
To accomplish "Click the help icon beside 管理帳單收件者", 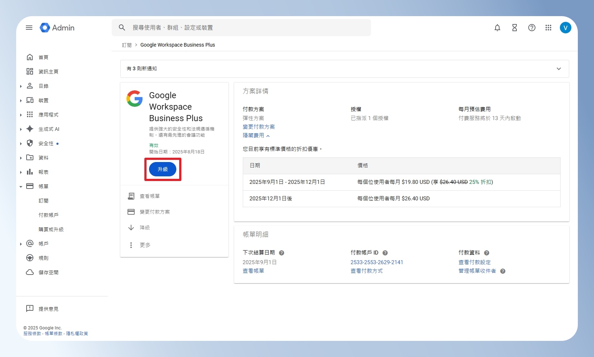I will point(503,271).
